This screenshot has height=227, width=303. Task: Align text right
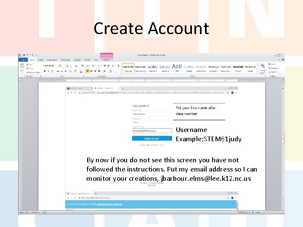pos(95,71)
